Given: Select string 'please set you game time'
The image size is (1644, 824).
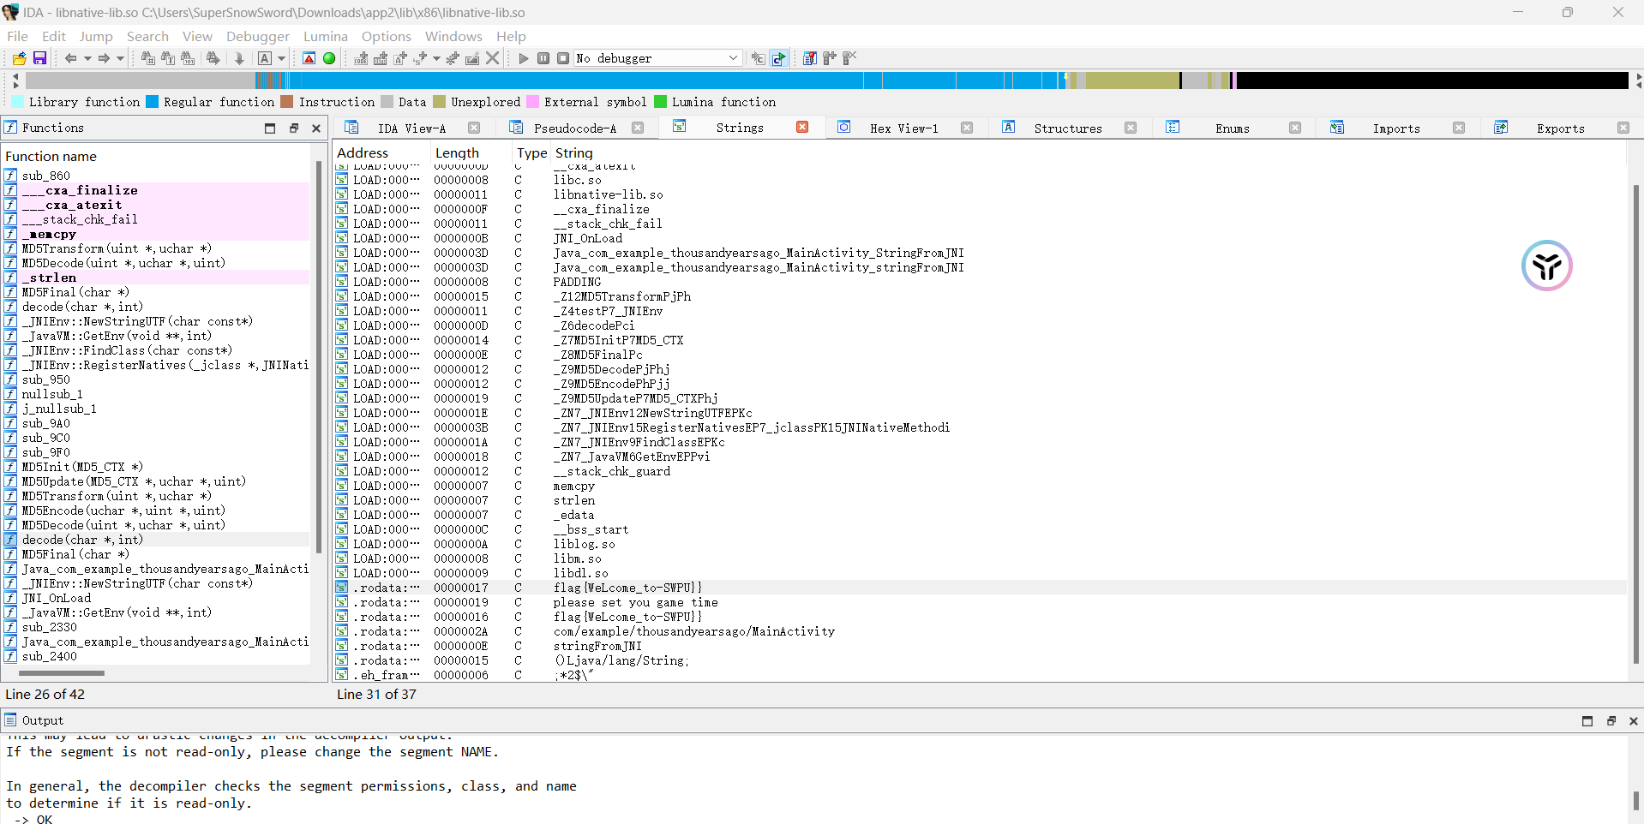Looking at the screenshot, I should (x=980, y=602).
